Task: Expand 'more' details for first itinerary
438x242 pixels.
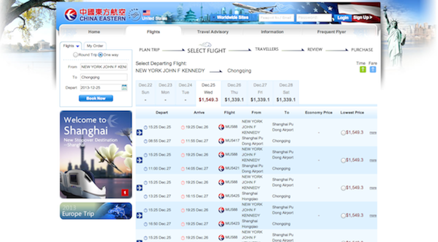Action: coord(373,133)
